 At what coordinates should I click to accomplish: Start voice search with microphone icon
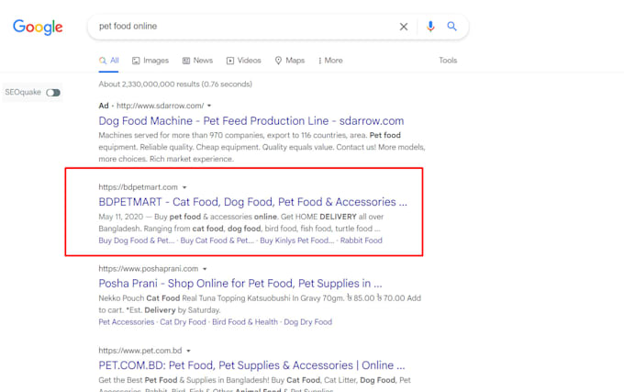[x=430, y=27]
